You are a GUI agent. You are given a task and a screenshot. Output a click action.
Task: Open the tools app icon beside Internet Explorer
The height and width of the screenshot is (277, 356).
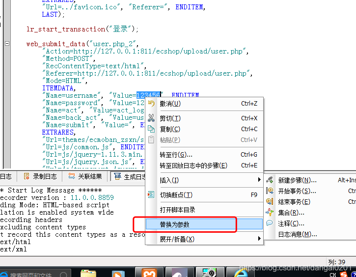210,272
